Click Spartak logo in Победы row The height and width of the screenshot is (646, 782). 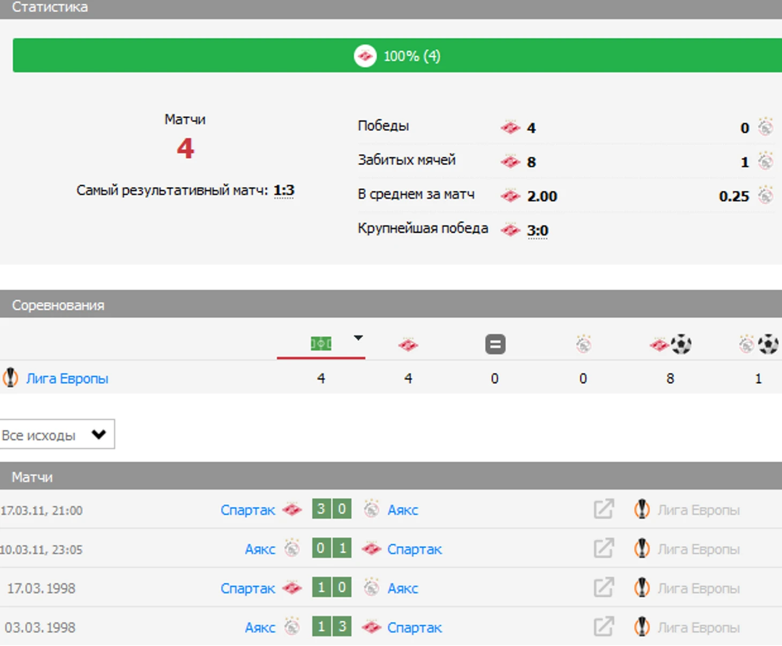point(510,128)
